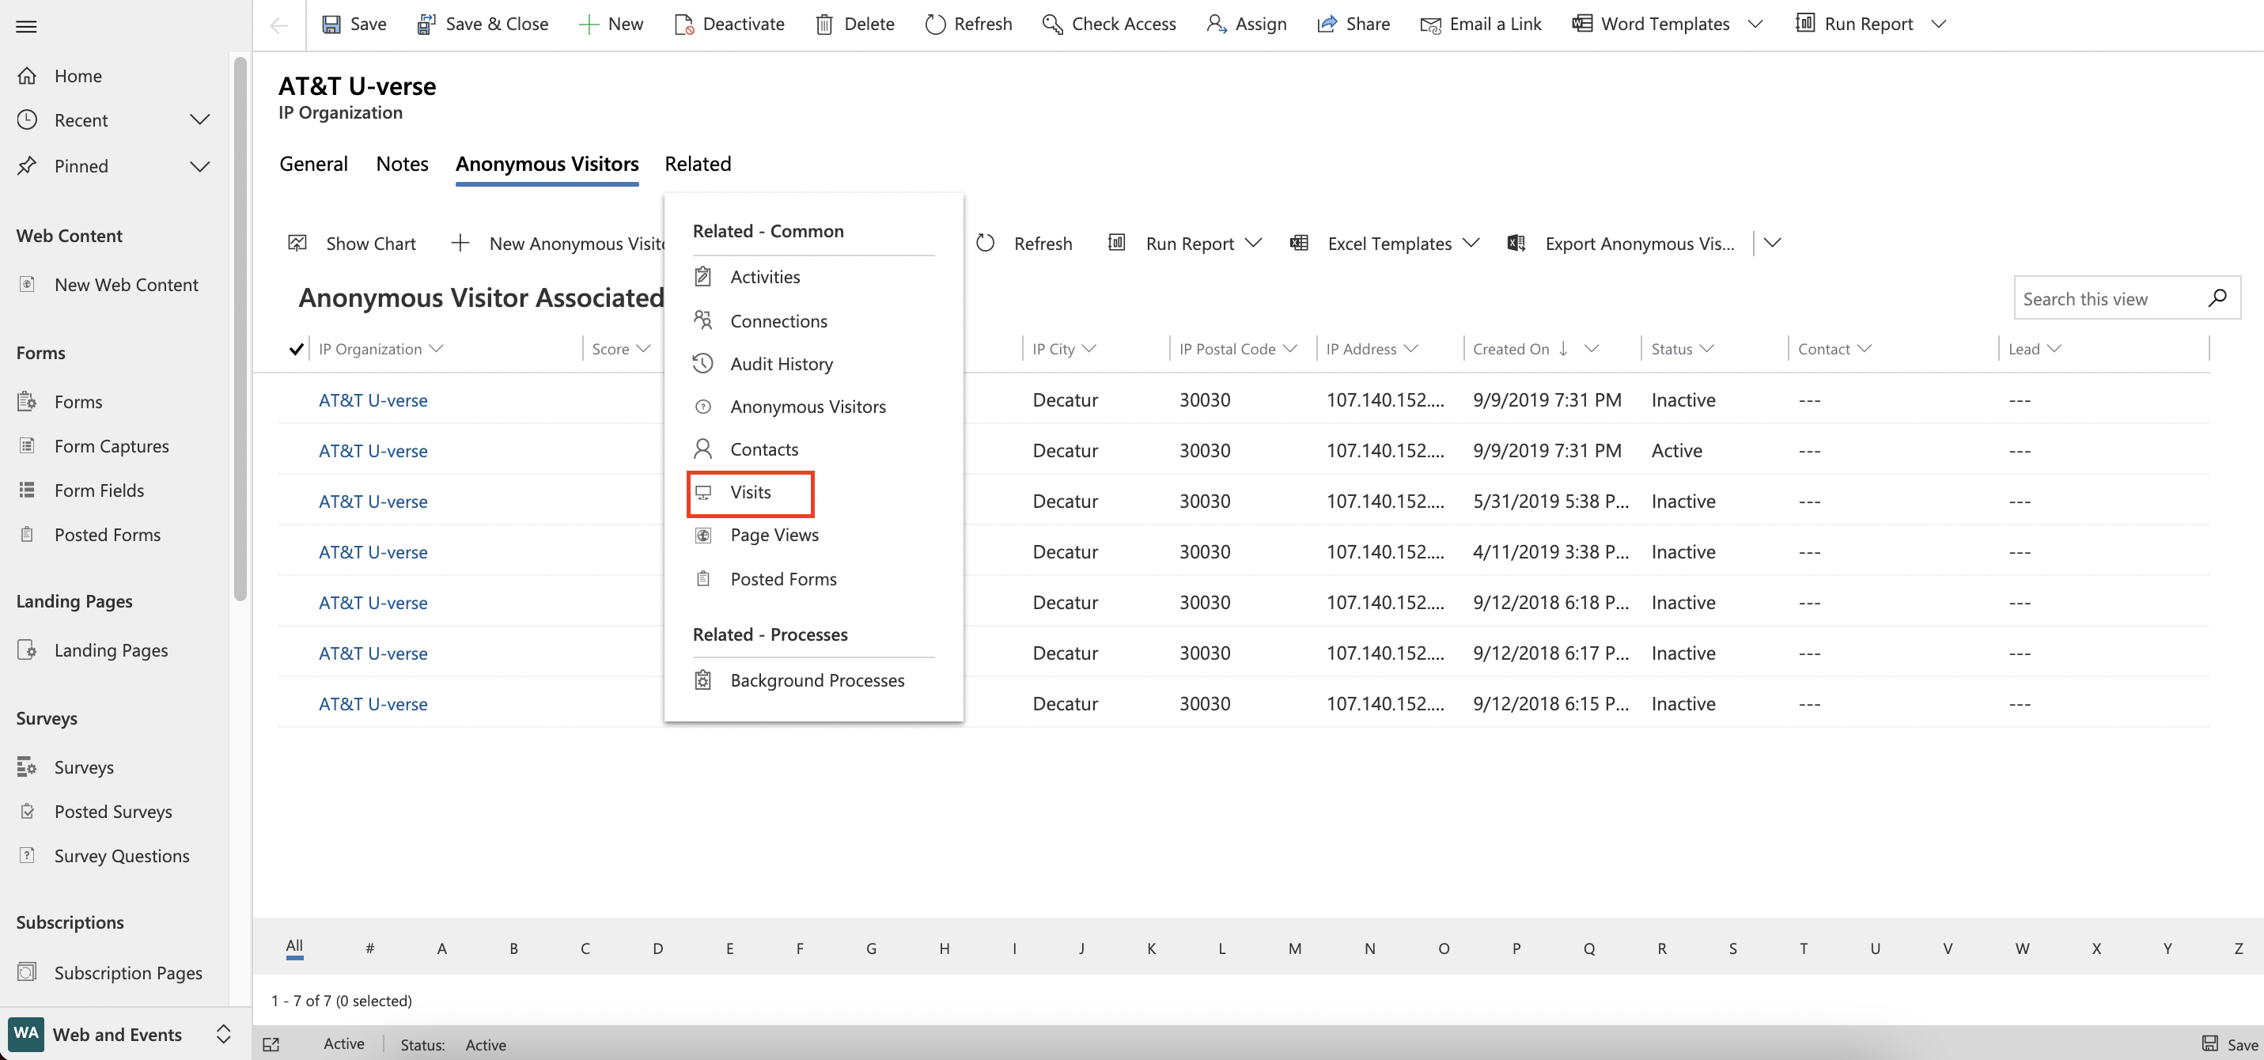Open Excel Templates dropdown
The width and height of the screenshot is (2264, 1060).
[x=1471, y=243]
